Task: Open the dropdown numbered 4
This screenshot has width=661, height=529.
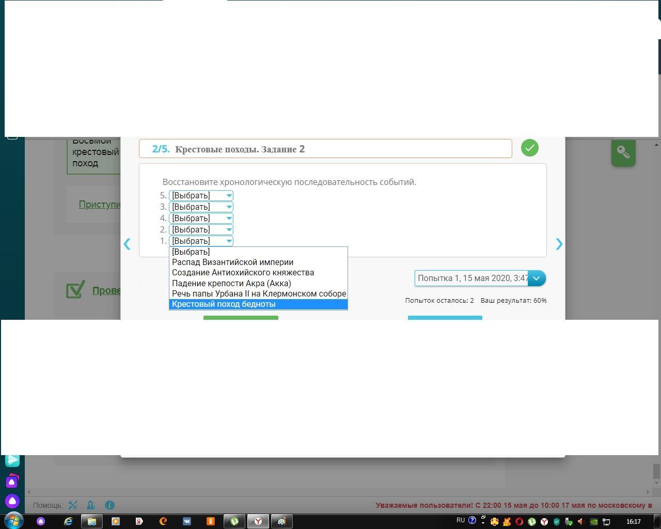Action: [x=201, y=218]
